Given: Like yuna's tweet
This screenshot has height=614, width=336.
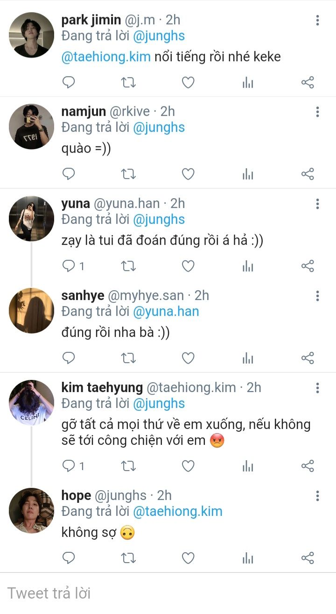Looking at the screenshot, I should point(188,266).
